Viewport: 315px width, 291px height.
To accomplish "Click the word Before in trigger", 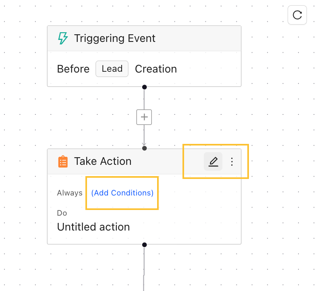I will 73,69.
